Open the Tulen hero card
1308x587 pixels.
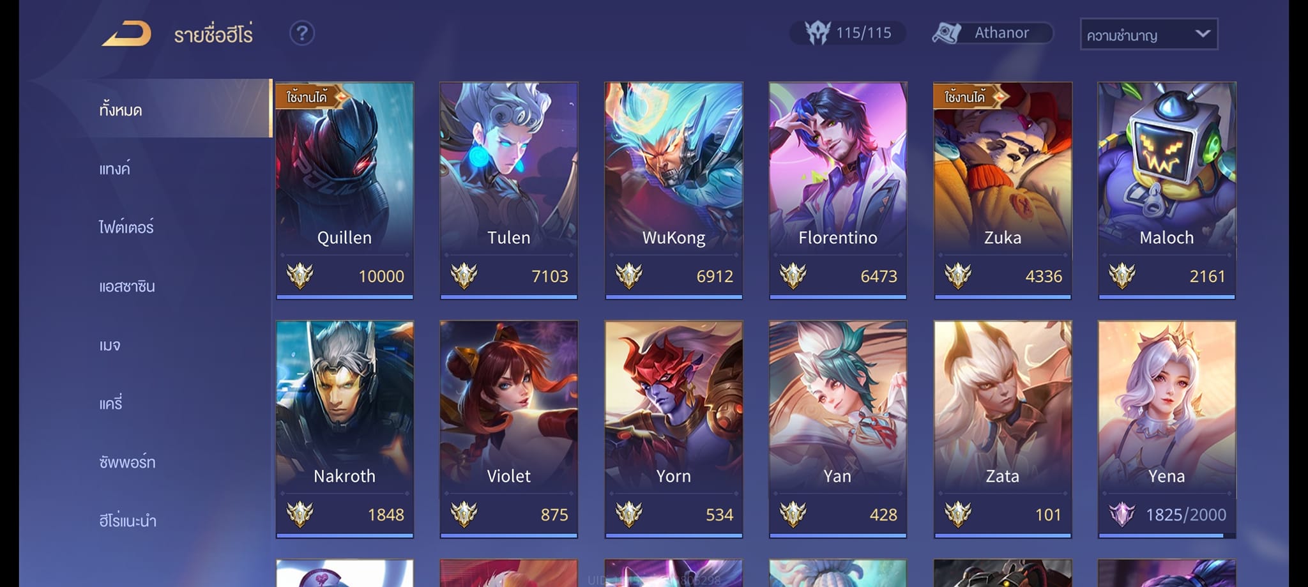click(x=509, y=190)
